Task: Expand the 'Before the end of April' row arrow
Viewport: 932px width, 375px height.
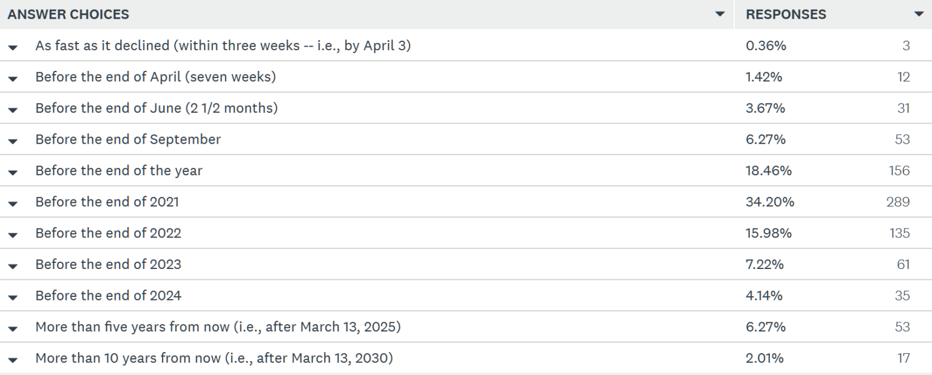Action: [x=13, y=78]
